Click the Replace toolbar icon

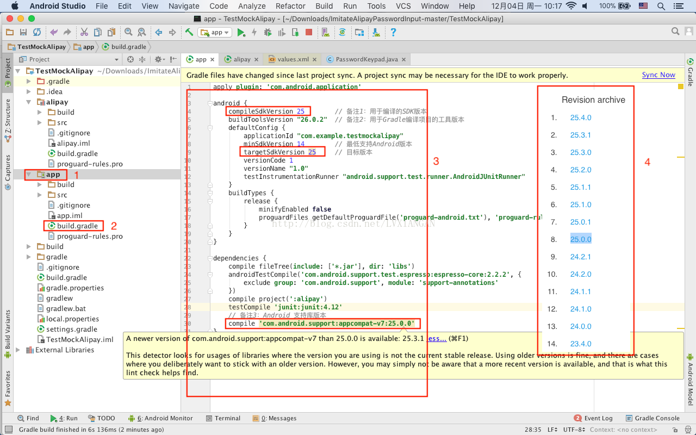pos(141,33)
